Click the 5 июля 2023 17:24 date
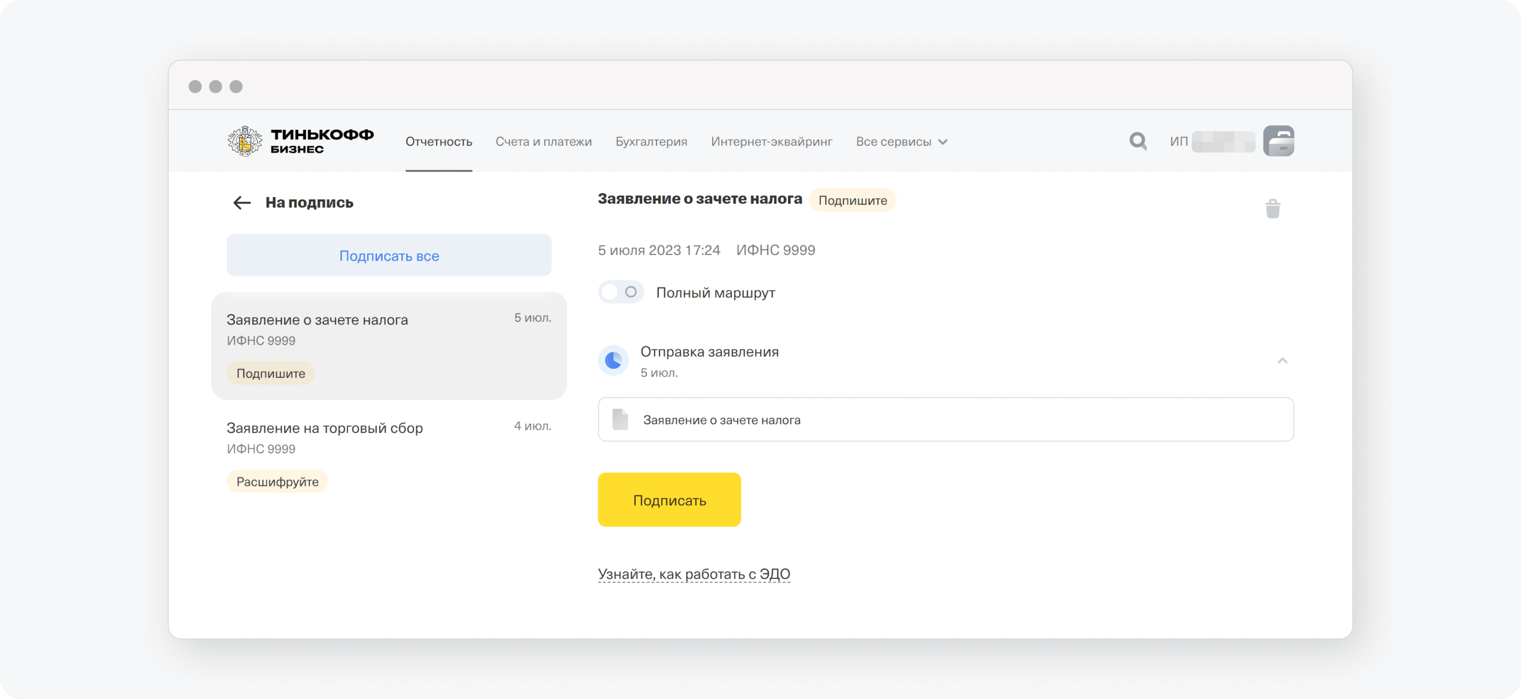 pyautogui.click(x=658, y=250)
